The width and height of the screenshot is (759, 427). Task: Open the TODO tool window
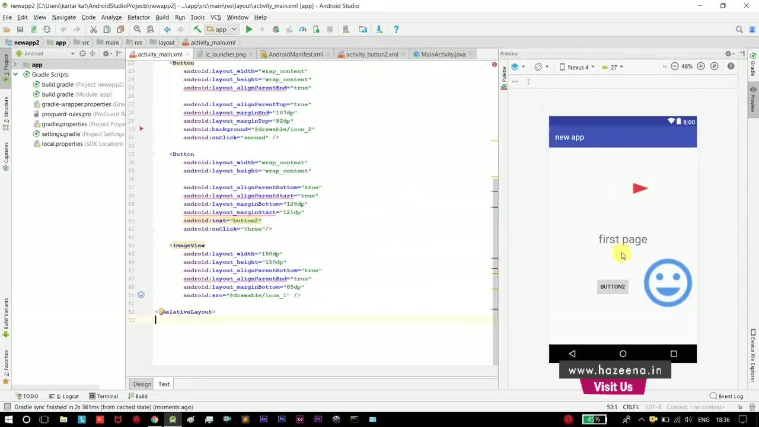pyautogui.click(x=27, y=396)
